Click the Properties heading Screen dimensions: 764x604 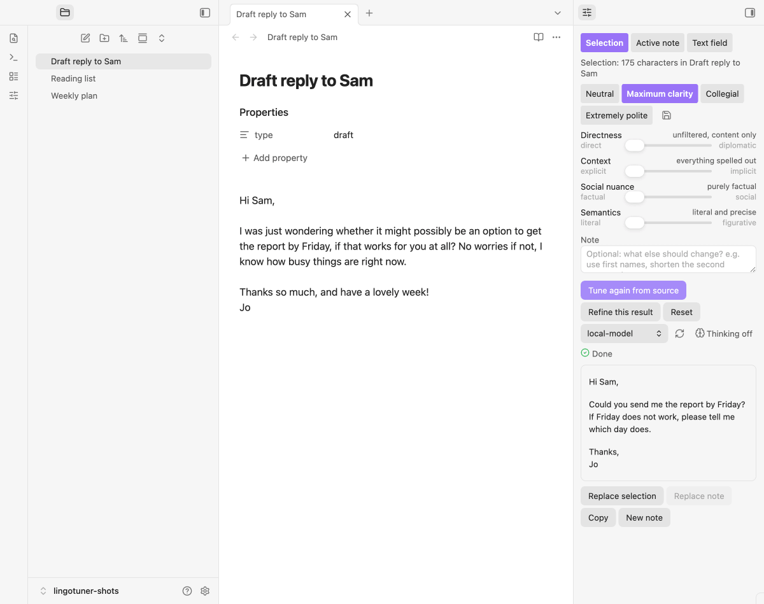click(x=264, y=112)
